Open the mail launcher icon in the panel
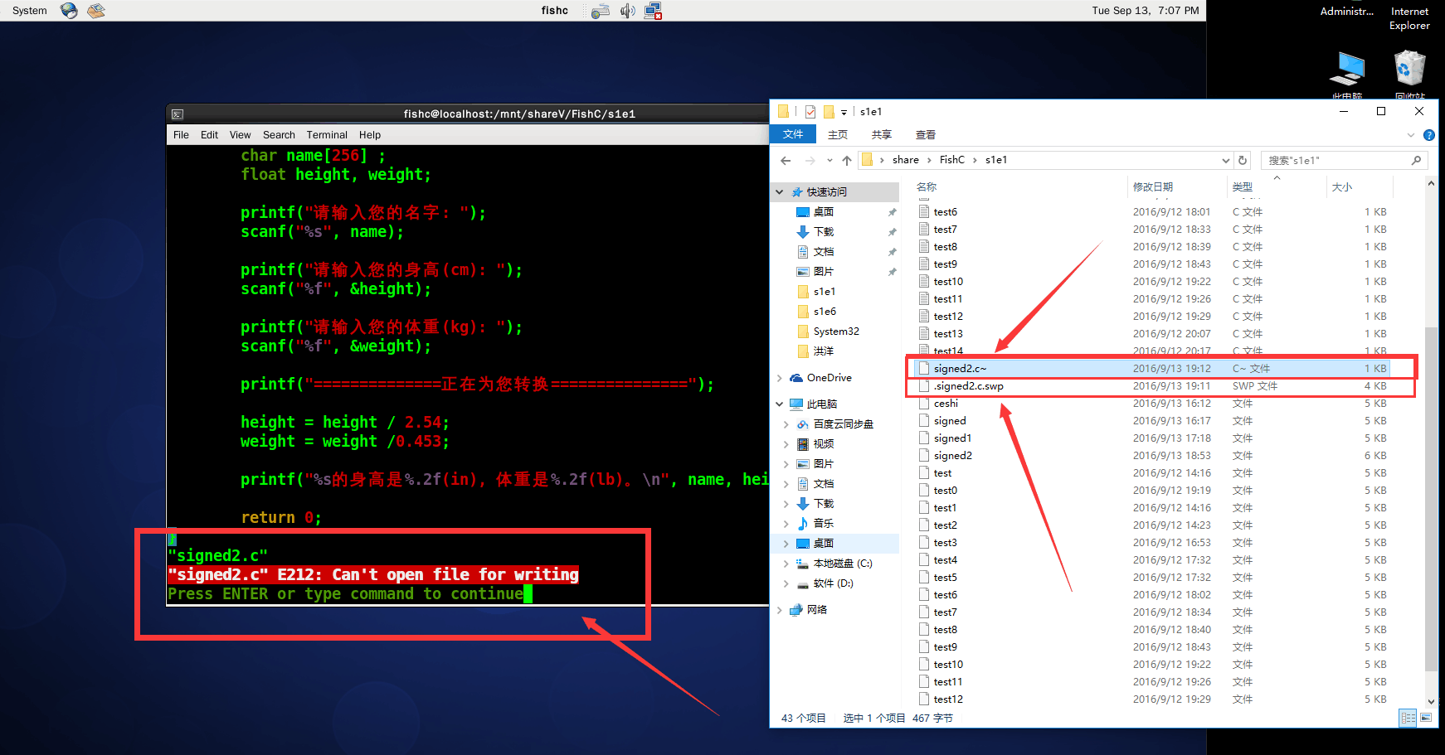 coord(96,11)
